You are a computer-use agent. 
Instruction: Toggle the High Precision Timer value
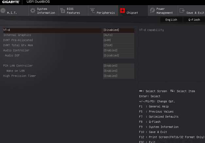(119, 76)
